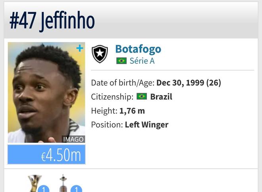Select the golden league trophy icon
This screenshot has height=192, width=262.
pos(35,183)
